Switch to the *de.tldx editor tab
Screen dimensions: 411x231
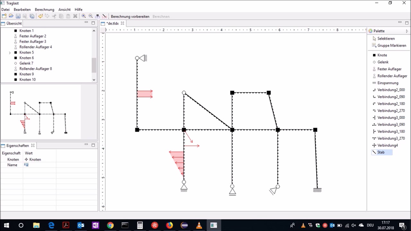coord(113,23)
